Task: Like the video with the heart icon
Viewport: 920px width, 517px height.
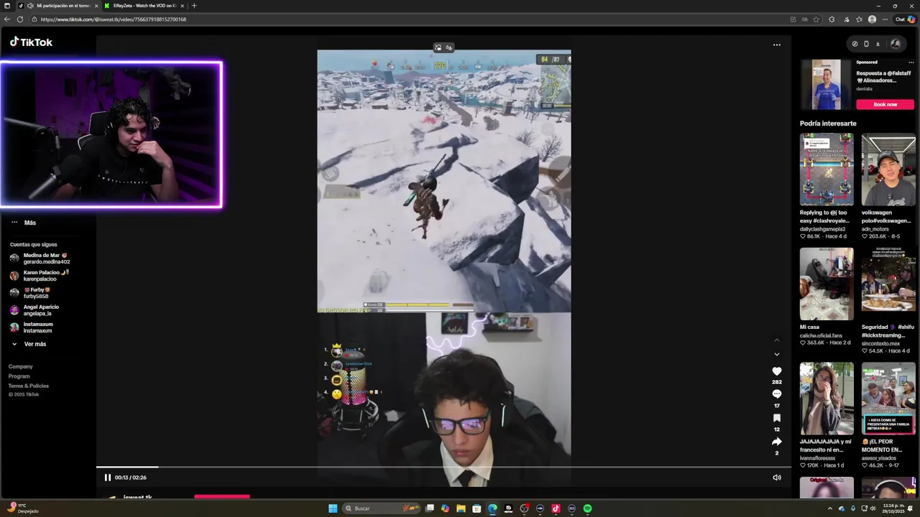Action: (776, 371)
